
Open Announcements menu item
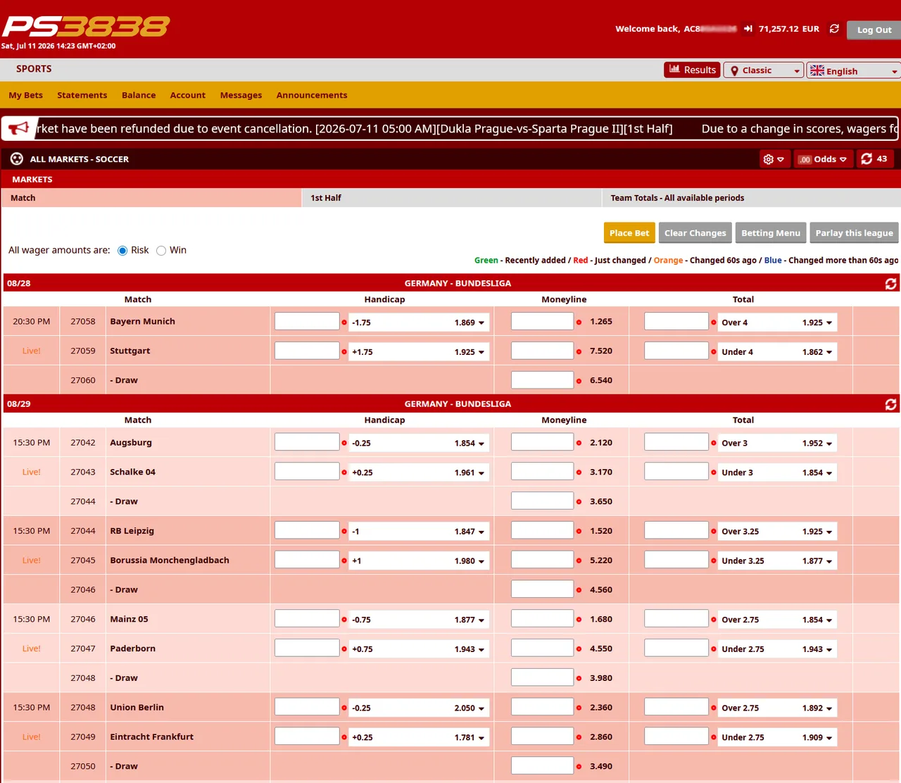[312, 95]
